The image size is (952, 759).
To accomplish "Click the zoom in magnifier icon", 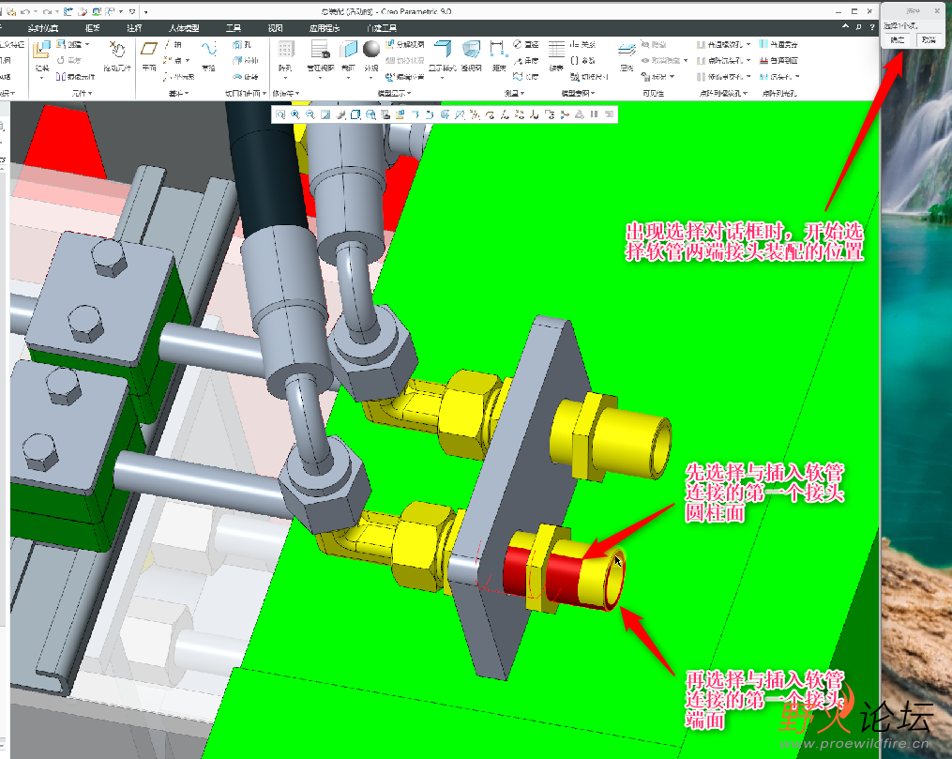I will click(295, 114).
